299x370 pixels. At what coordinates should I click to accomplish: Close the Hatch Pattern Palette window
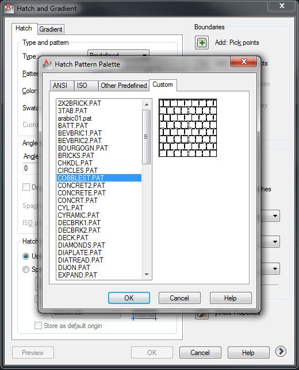tap(243, 61)
